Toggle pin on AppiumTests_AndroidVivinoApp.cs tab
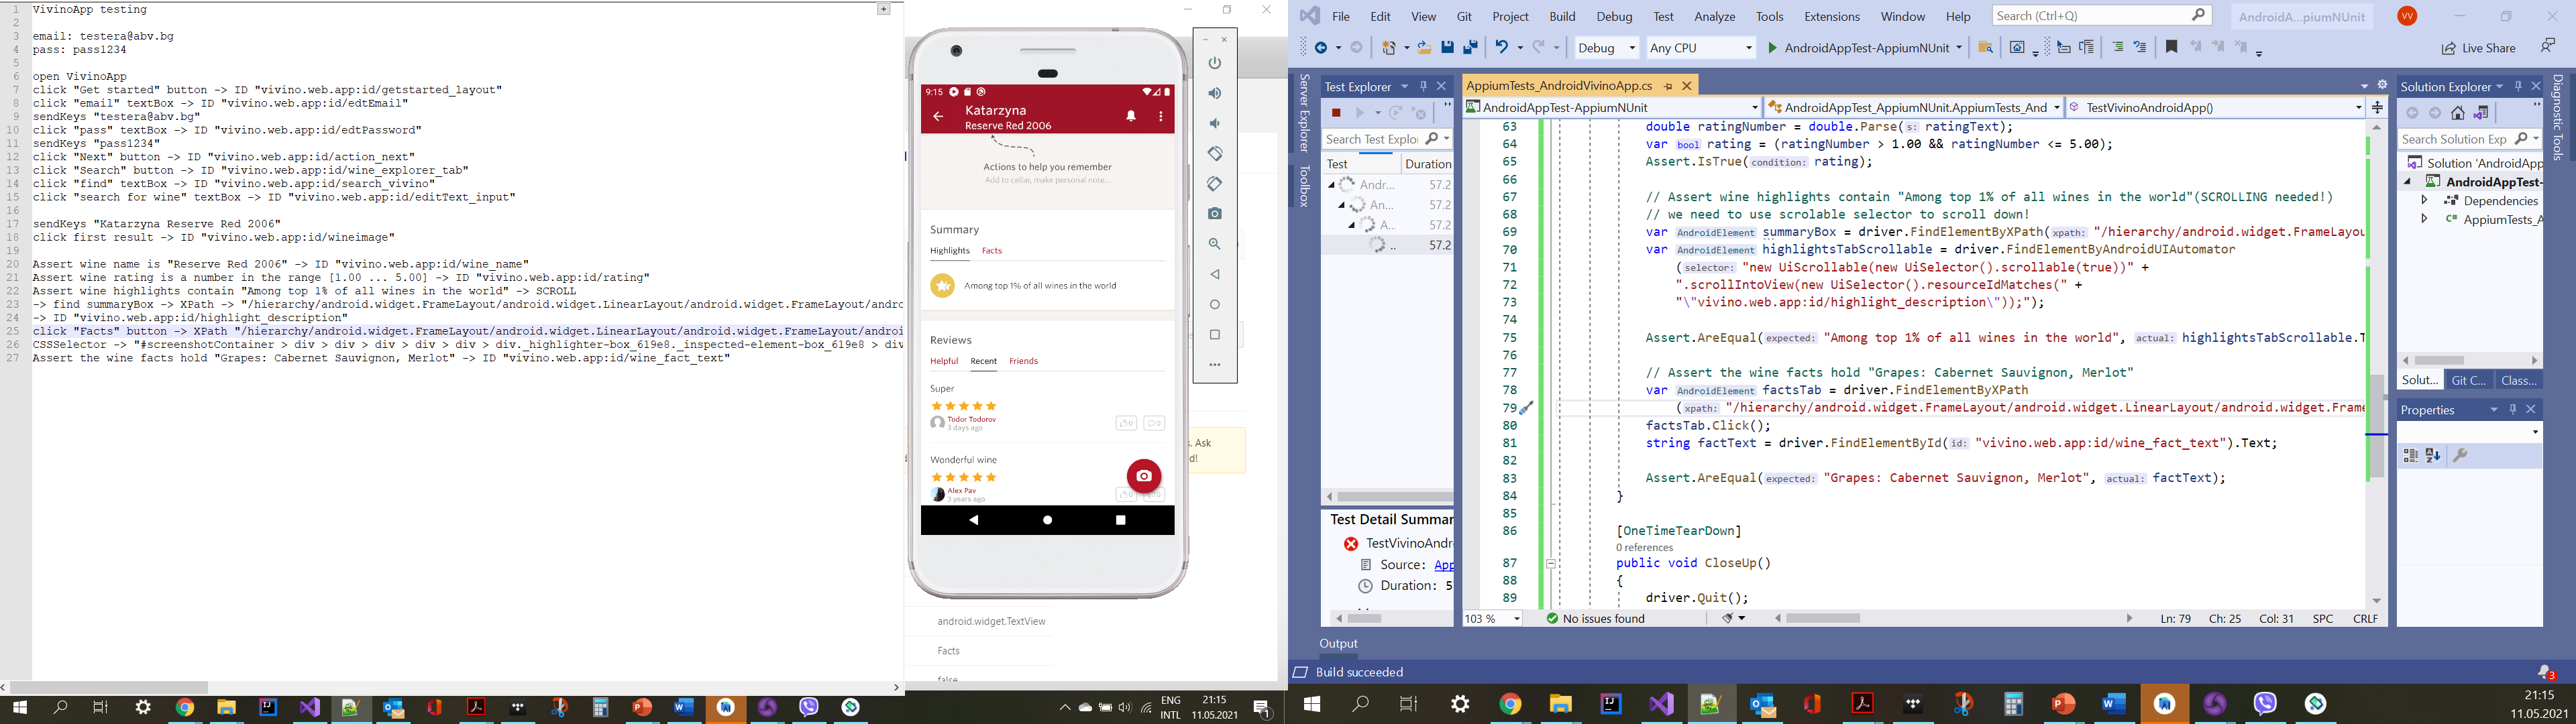Image resolution: width=2576 pixels, height=724 pixels. tap(1668, 86)
